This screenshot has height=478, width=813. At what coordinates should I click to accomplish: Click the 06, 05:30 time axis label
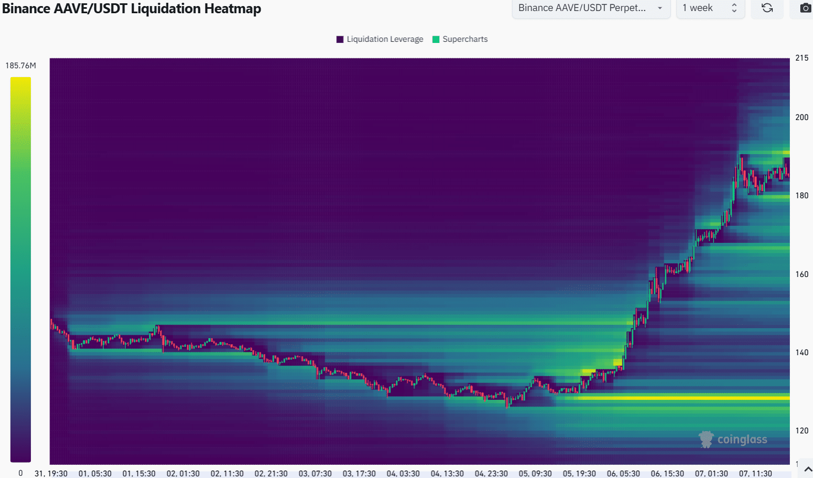(623, 474)
